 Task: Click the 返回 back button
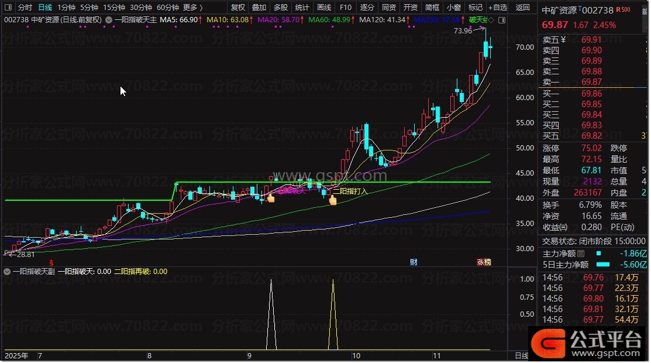523,8
